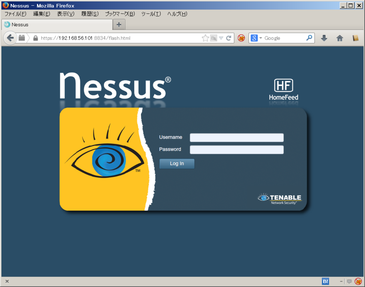Click the padlock site identity icon
Screen dimensions: 365x287
click(35, 38)
